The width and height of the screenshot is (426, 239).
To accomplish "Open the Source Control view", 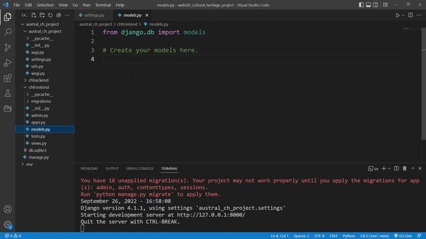I will (7, 47).
